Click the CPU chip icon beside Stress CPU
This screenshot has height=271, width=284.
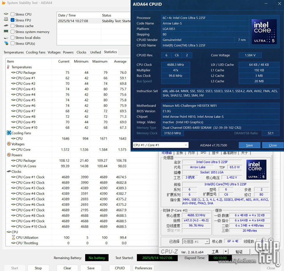(x=6, y=14)
